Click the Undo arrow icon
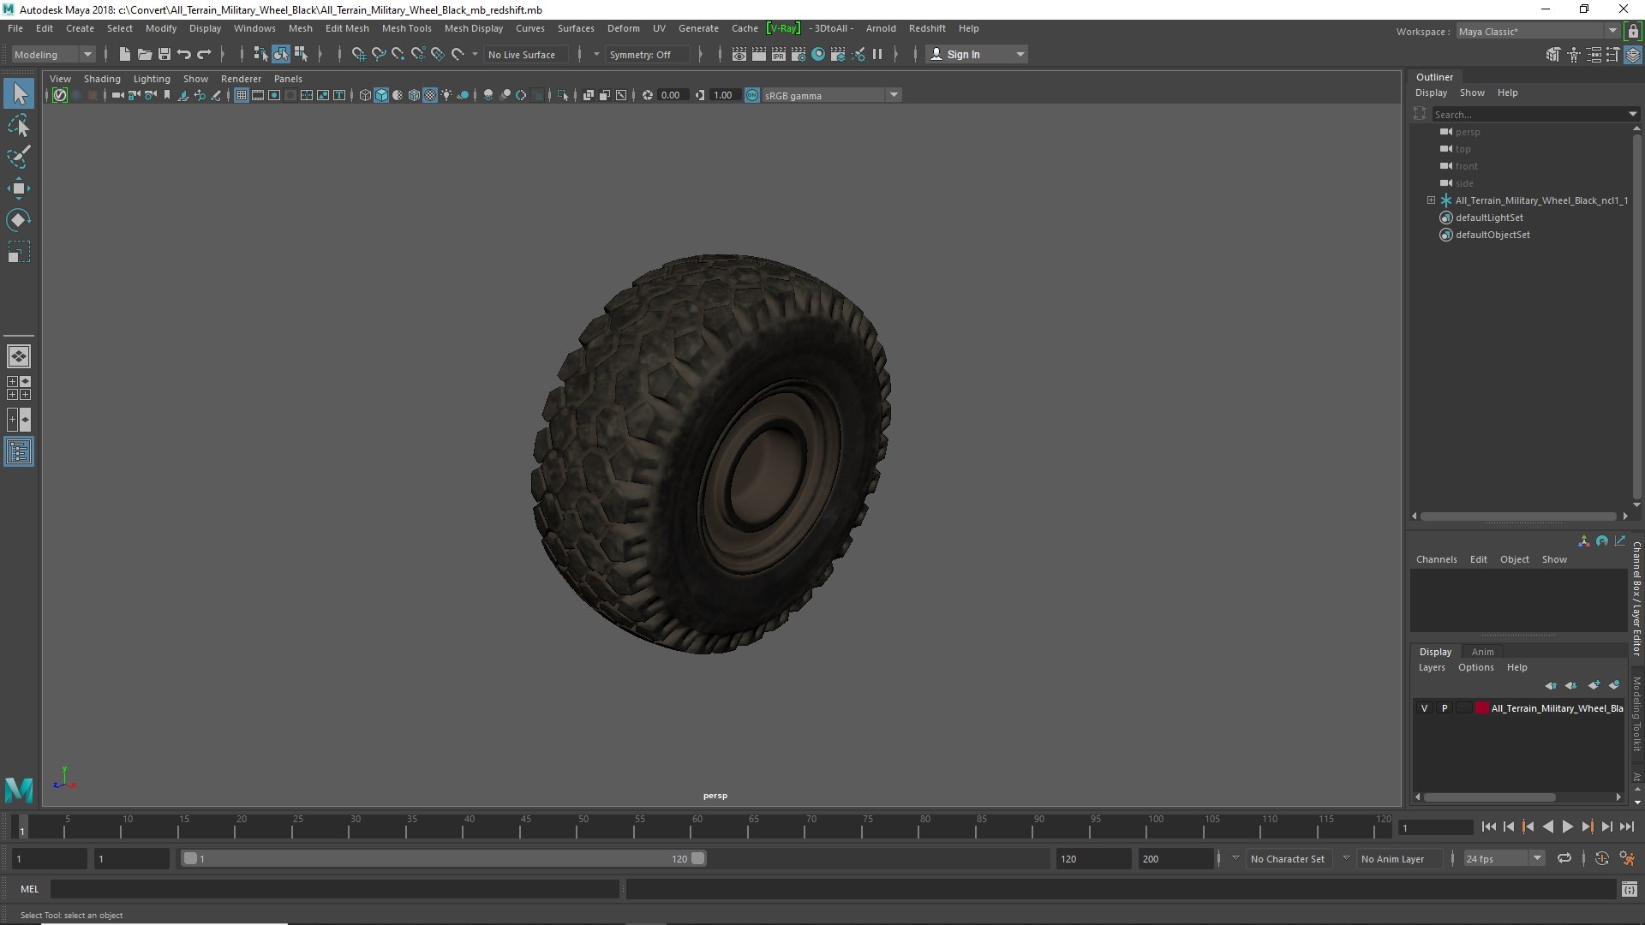Viewport: 1645px width, 925px height. pos(184,54)
